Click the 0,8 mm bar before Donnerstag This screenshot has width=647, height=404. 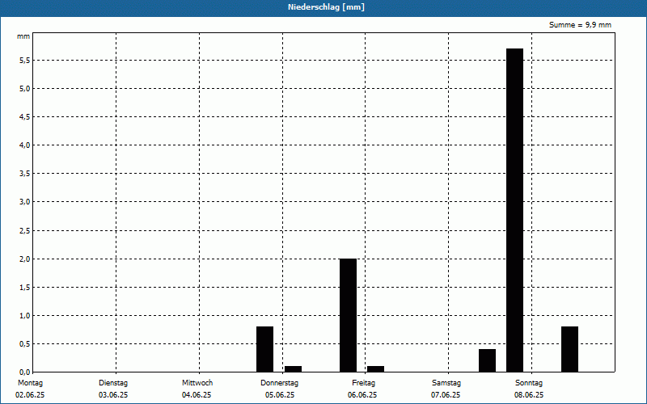(264, 349)
